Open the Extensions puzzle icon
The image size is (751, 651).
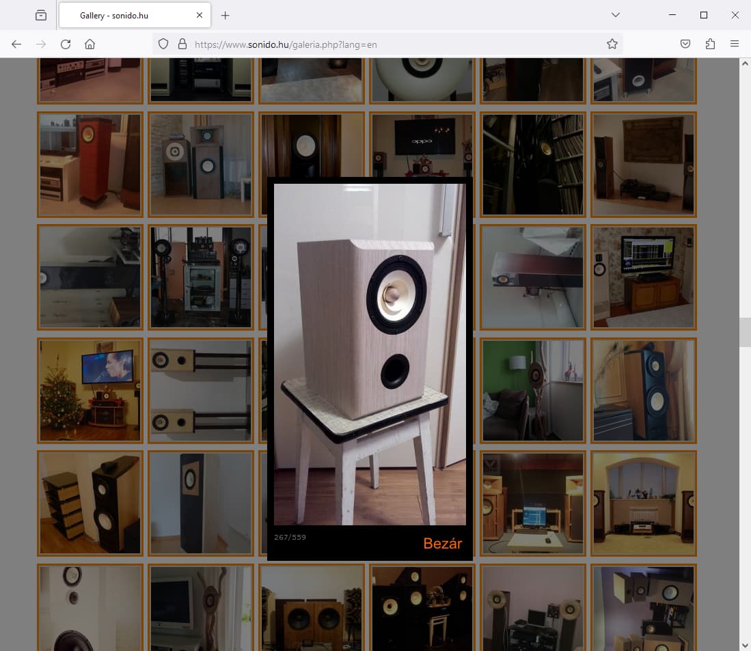click(710, 44)
